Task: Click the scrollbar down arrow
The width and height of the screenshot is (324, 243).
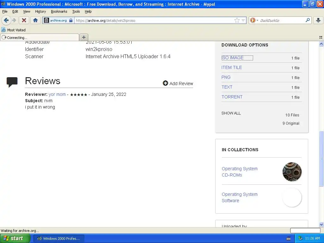Action: (321, 224)
